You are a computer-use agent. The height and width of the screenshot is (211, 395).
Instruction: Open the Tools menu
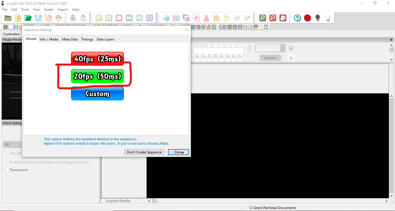(25, 10)
